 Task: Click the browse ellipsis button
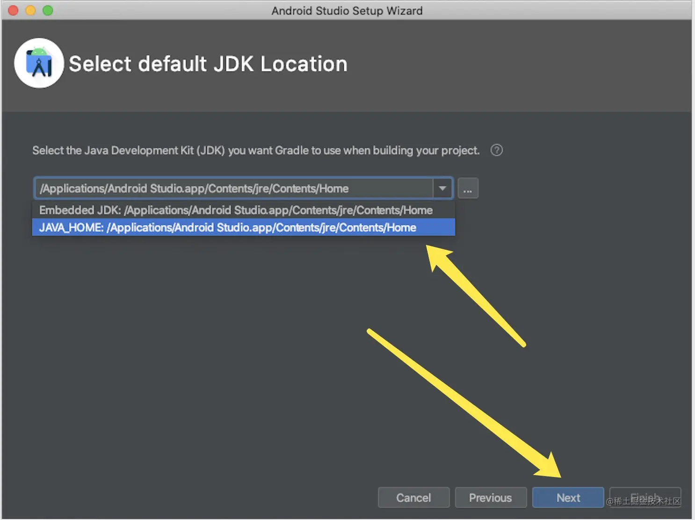468,188
